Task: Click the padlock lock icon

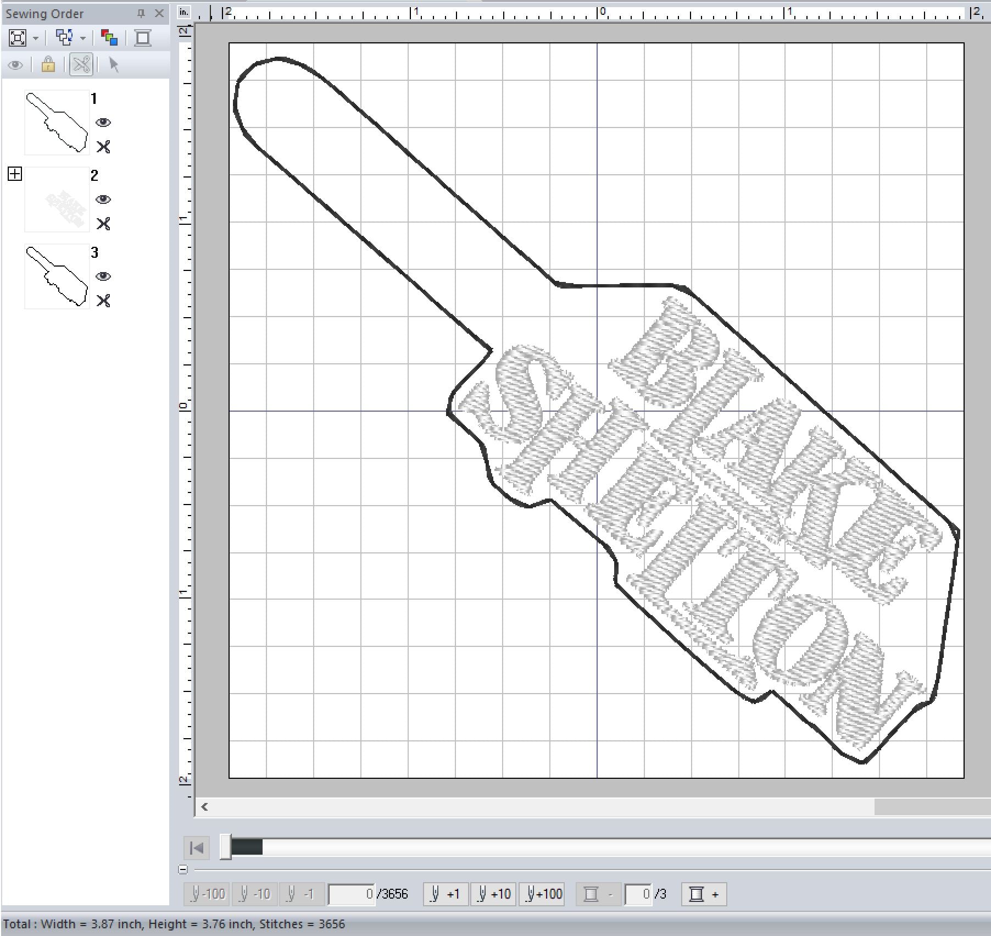Action: click(48, 65)
